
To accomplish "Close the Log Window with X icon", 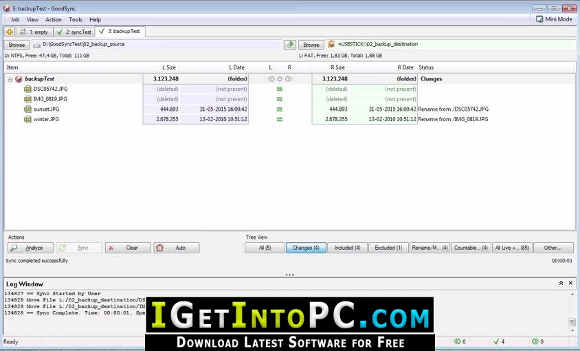I will 570,283.
